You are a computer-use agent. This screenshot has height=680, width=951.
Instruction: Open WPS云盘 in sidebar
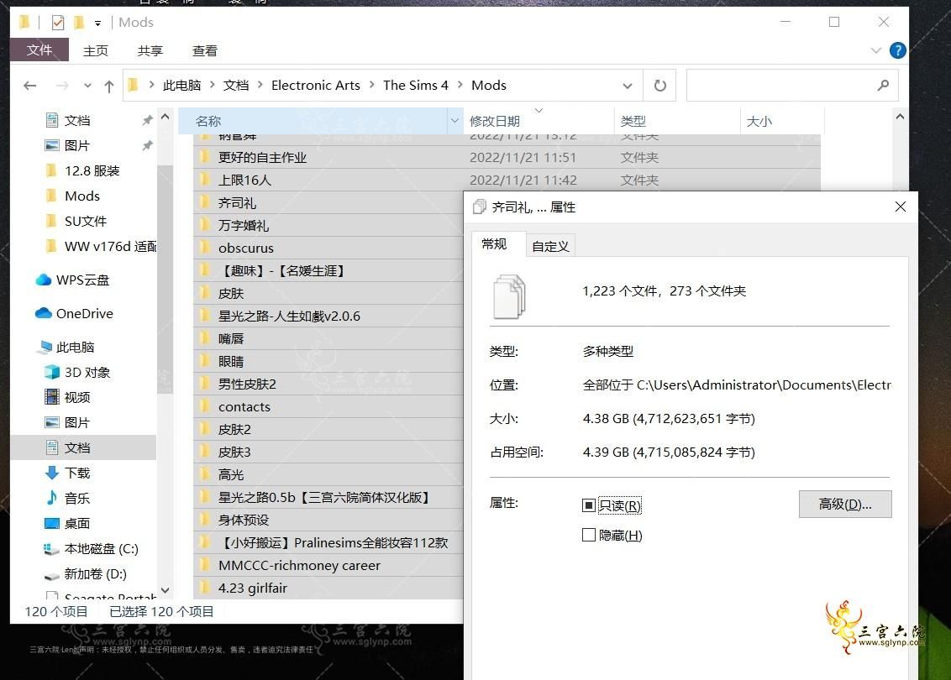click(82, 280)
